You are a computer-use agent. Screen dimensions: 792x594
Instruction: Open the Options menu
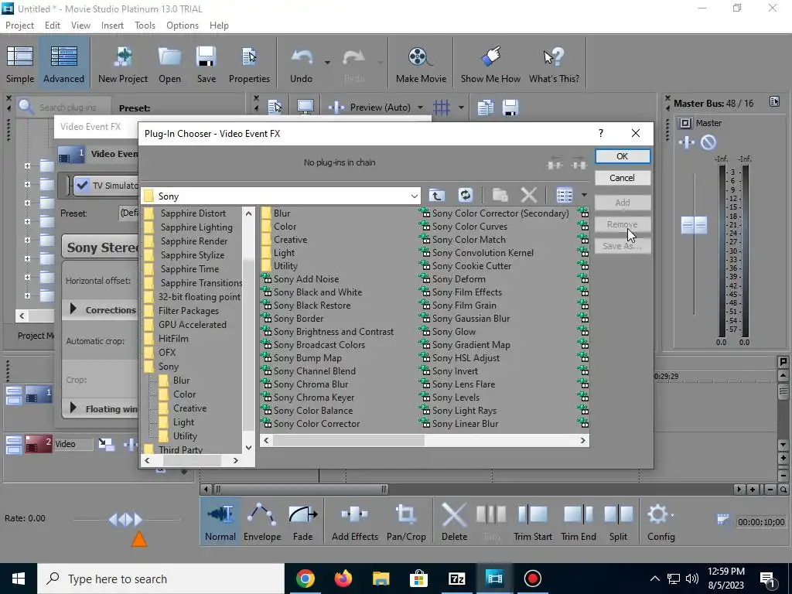tap(183, 26)
